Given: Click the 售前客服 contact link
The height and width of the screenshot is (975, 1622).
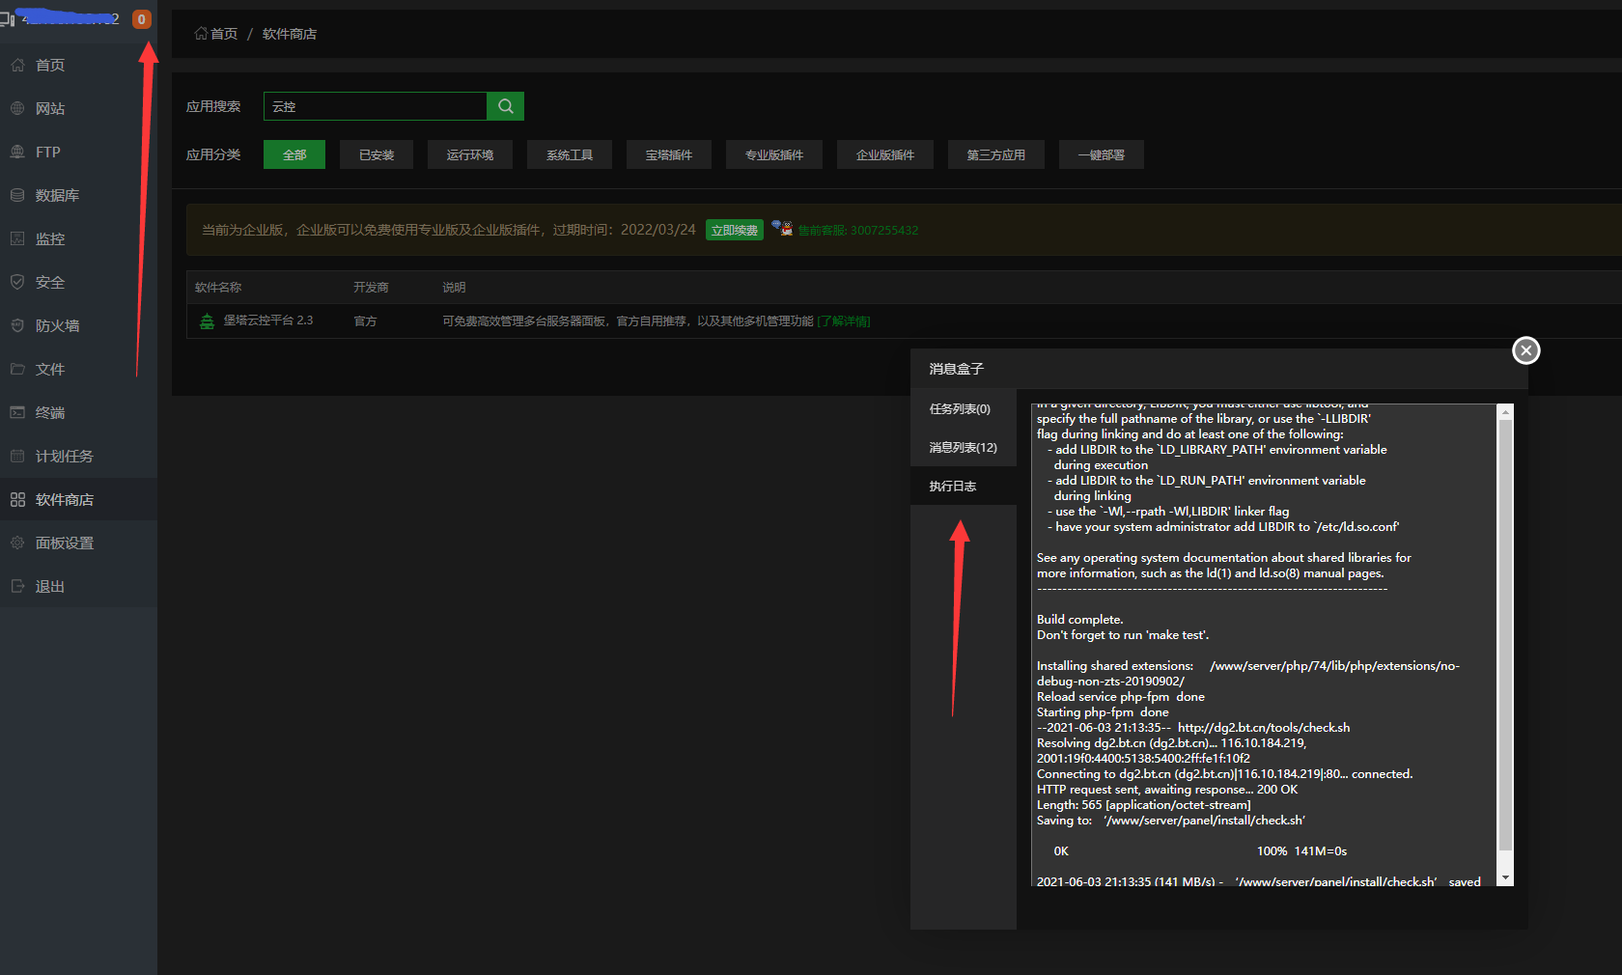Looking at the screenshot, I should point(858,230).
